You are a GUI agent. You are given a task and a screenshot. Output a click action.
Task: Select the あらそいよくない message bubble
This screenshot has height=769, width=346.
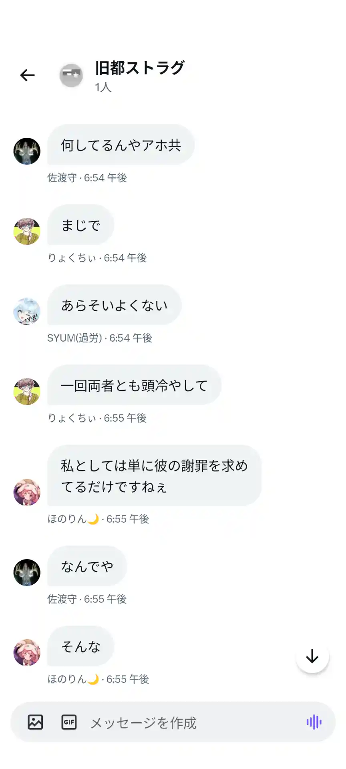[x=115, y=305]
